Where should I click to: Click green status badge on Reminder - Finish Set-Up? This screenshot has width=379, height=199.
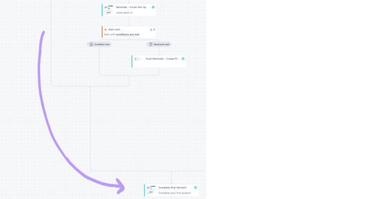153,7
